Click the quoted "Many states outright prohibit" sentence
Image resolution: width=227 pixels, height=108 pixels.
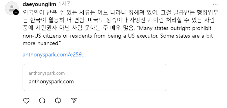point(173,28)
